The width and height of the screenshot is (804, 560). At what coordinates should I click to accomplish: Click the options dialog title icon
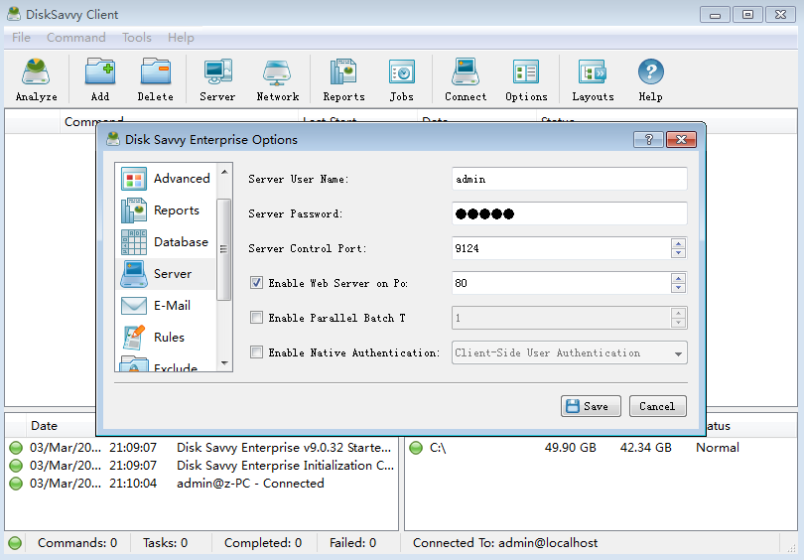coord(113,139)
